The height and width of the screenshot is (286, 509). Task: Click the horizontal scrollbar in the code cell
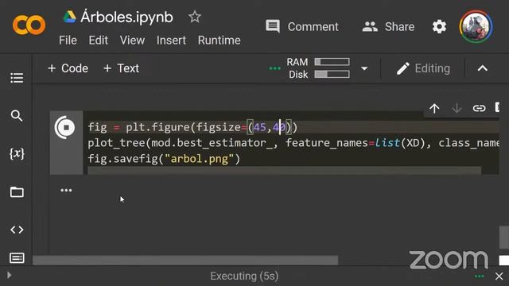click(x=285, y=170)
